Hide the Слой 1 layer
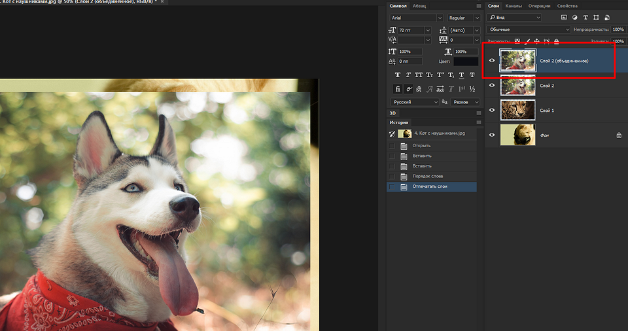This screenshot has width=628, height=331. [492, 110]
